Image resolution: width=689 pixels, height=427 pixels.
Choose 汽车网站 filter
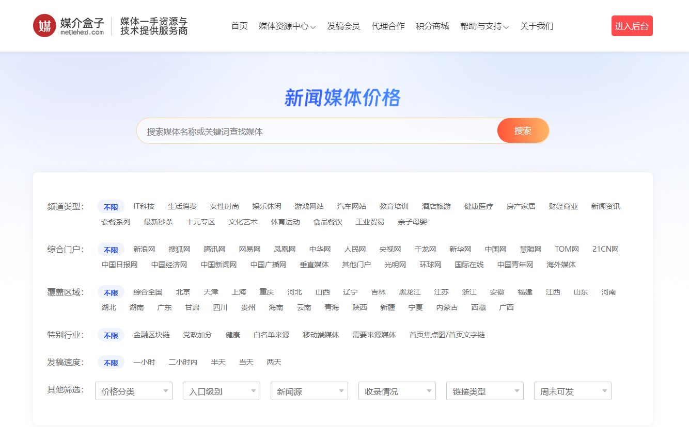(x=351, y=206)
